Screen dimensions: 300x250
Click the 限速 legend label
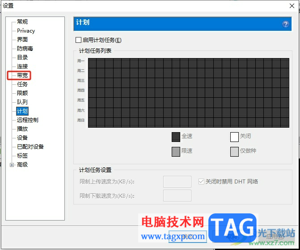point(187,151)
